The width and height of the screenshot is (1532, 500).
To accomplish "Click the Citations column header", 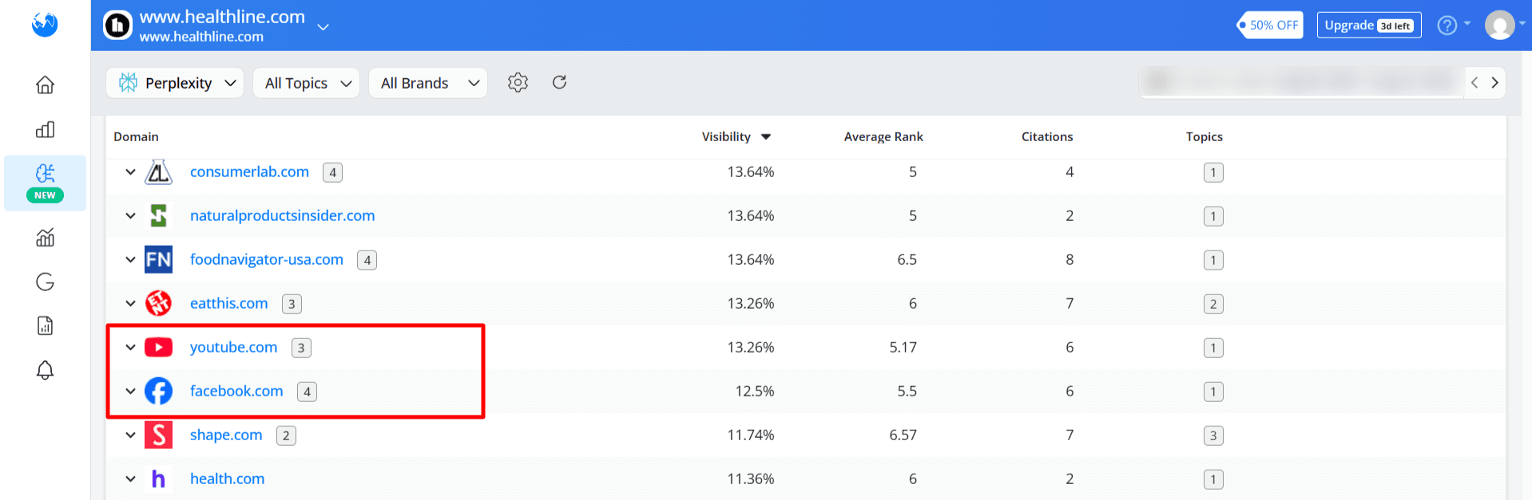I will pyautogui.click(x=1047, y=136).
